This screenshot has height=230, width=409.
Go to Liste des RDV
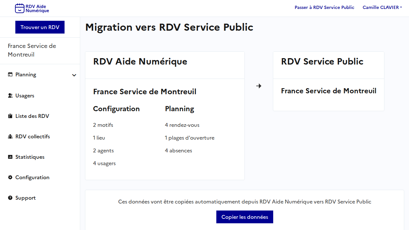click(32, 116)
